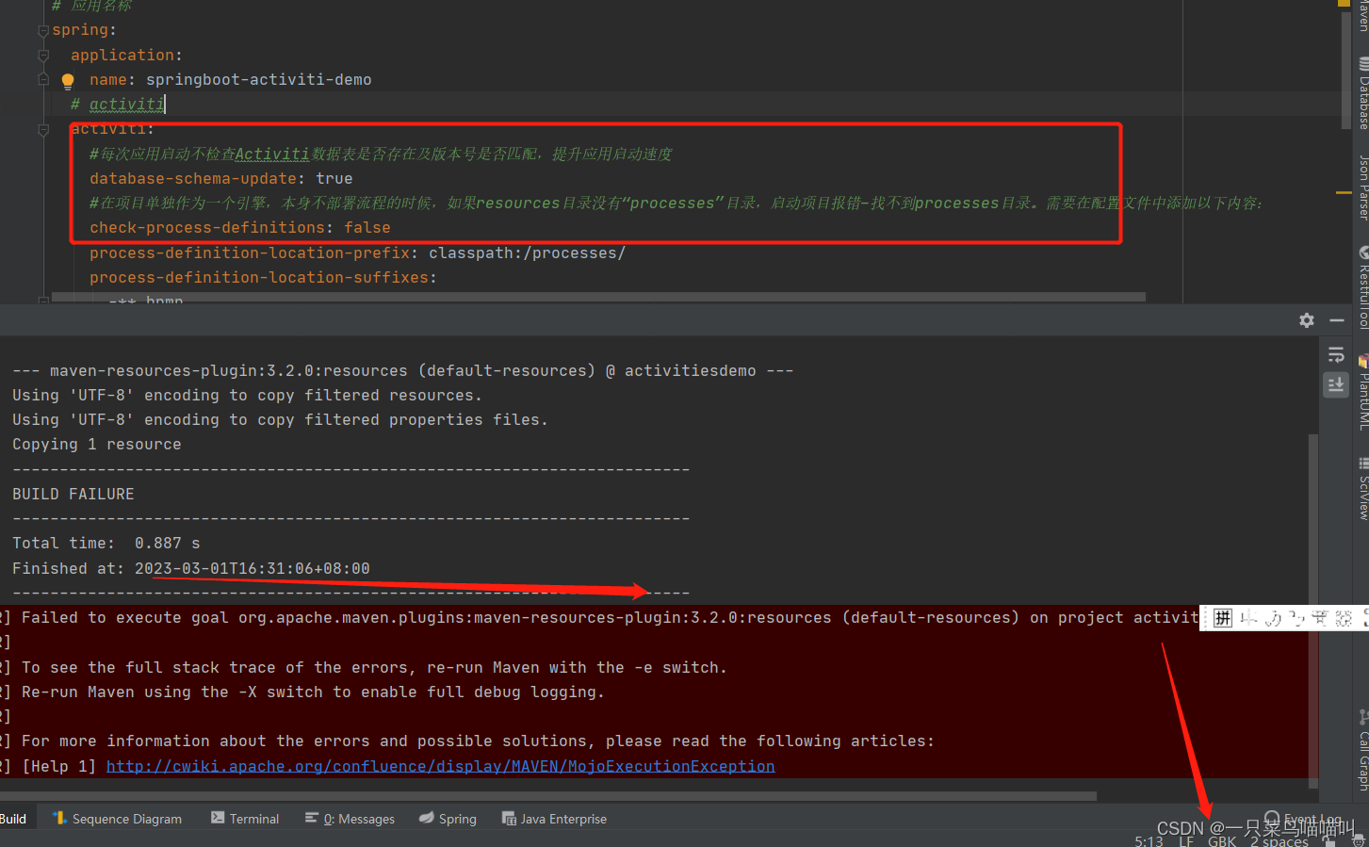Open Build panel settings gear
Screen dimensions: 1369x847
(x=1306, y=320)
